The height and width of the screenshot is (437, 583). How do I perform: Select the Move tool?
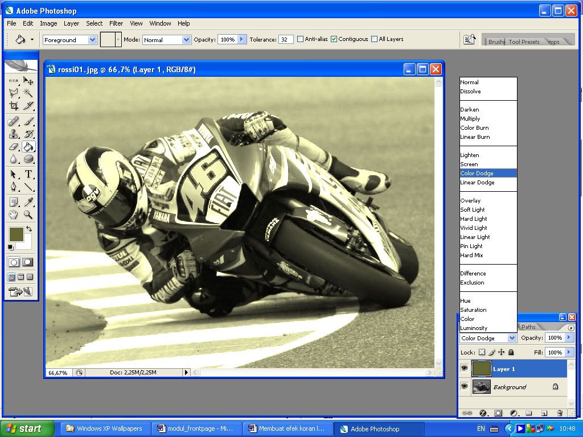tap(28, 80)
